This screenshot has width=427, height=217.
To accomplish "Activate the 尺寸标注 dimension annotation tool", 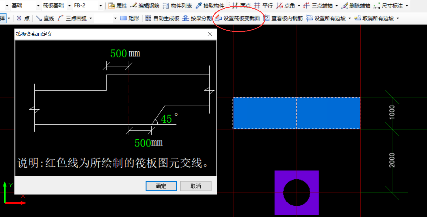I will pyautogui.click(x=388, y=6).
